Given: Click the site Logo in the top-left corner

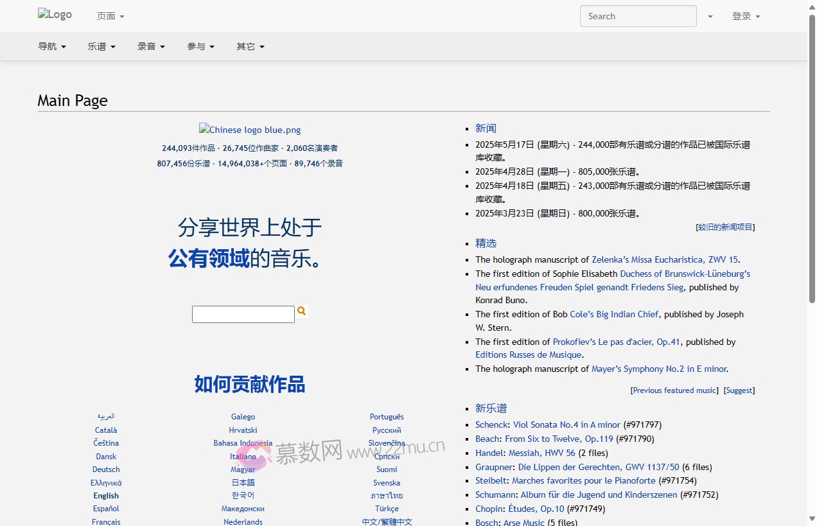Looking at the screenshot, I should tap(54, 14).
